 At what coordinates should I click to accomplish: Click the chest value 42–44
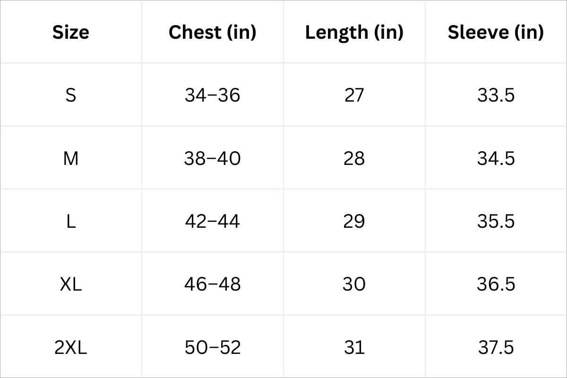click(212, 221)
